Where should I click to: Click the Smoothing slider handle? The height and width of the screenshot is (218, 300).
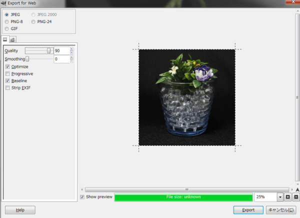click(x=27, y=59)
